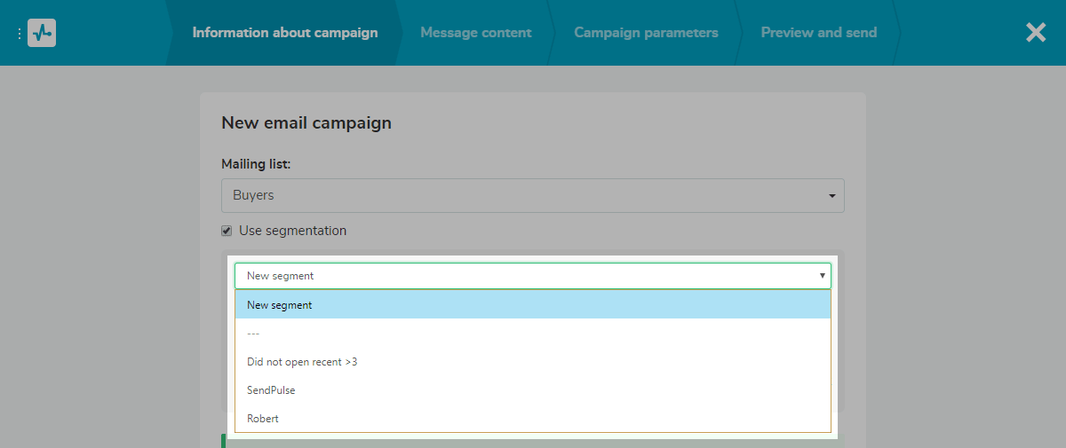Image resolution: width=1066 pixels, height=448 pixels.
Task: Click the Mailing list field label
Action: (x=256, y=164)
